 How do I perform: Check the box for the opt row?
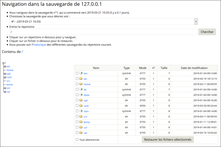77,100
